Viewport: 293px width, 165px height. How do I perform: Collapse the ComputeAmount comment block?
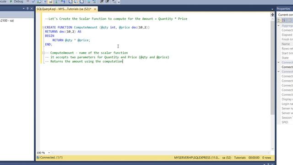(43, 53)
